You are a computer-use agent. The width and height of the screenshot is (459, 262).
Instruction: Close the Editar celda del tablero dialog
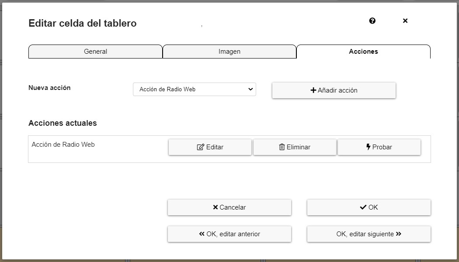click(x=405, y=21)
